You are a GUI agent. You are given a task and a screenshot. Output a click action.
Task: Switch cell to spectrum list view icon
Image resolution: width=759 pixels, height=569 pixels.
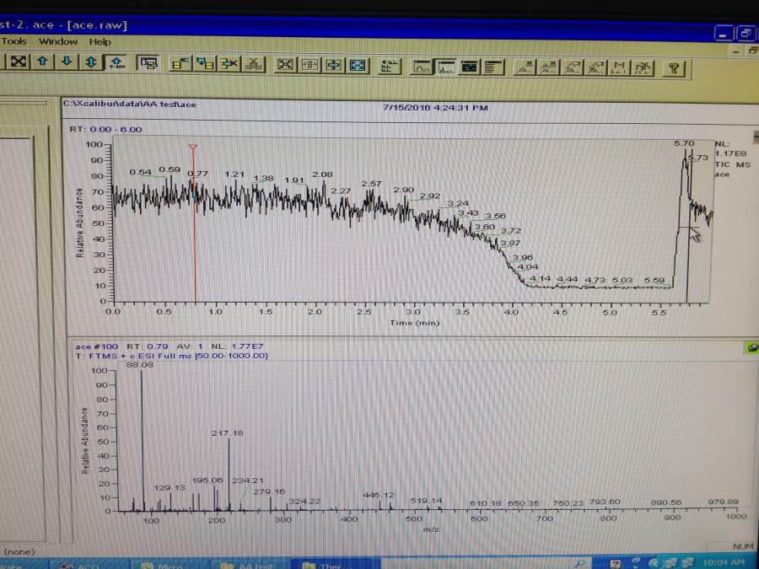(x=493, y=67)
